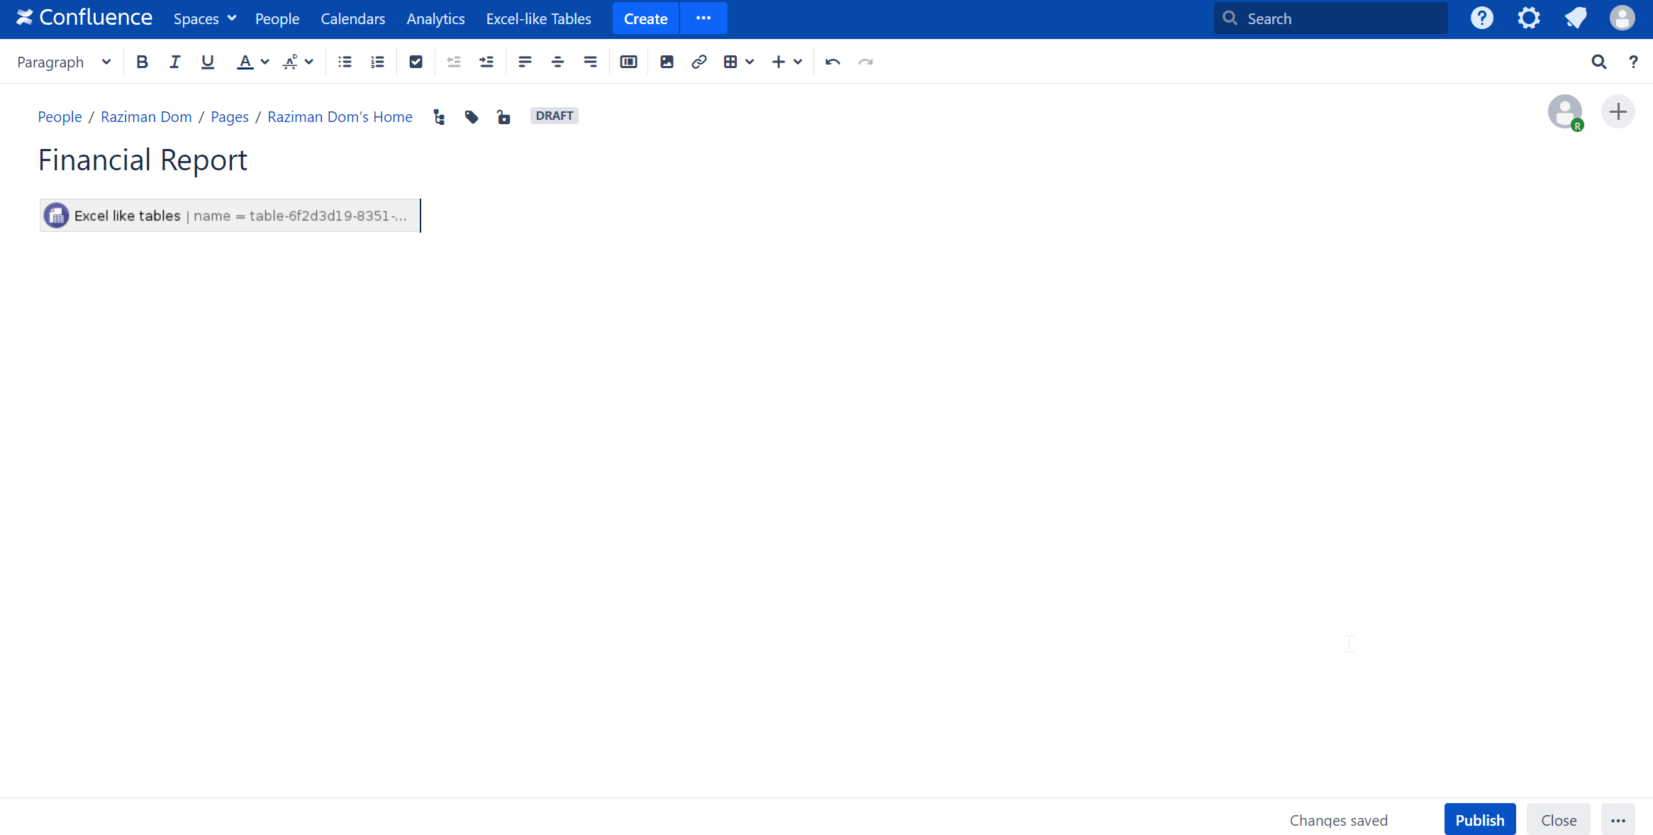Open page labels tag icon
Screen dimensions: 1653x835
tap(471, 117)
